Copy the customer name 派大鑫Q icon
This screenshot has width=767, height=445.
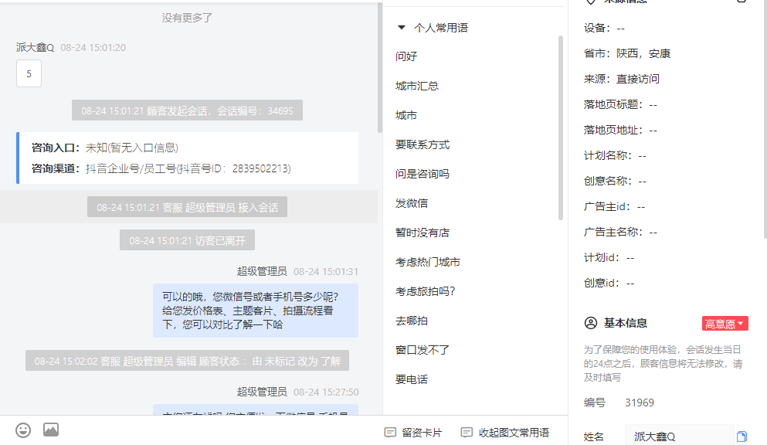742,437
